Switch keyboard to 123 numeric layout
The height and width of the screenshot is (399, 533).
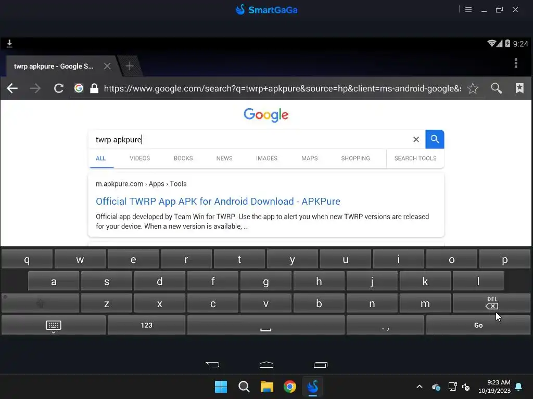(146, 325)
